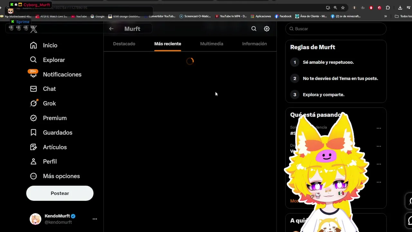Image resolution: width=412 pixels, height=232 pixels.
Task: Open fourth trend's three-dot menu
Action: 379,182
